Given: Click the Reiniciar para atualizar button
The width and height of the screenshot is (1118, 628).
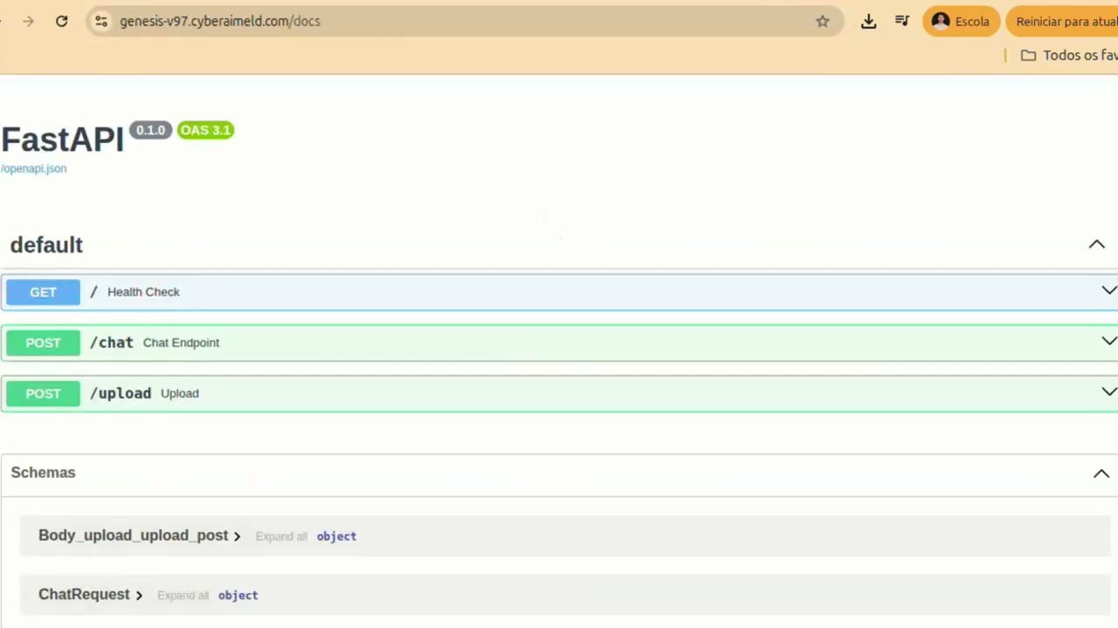Looking at the screenshot, I should click(1062, 21).
